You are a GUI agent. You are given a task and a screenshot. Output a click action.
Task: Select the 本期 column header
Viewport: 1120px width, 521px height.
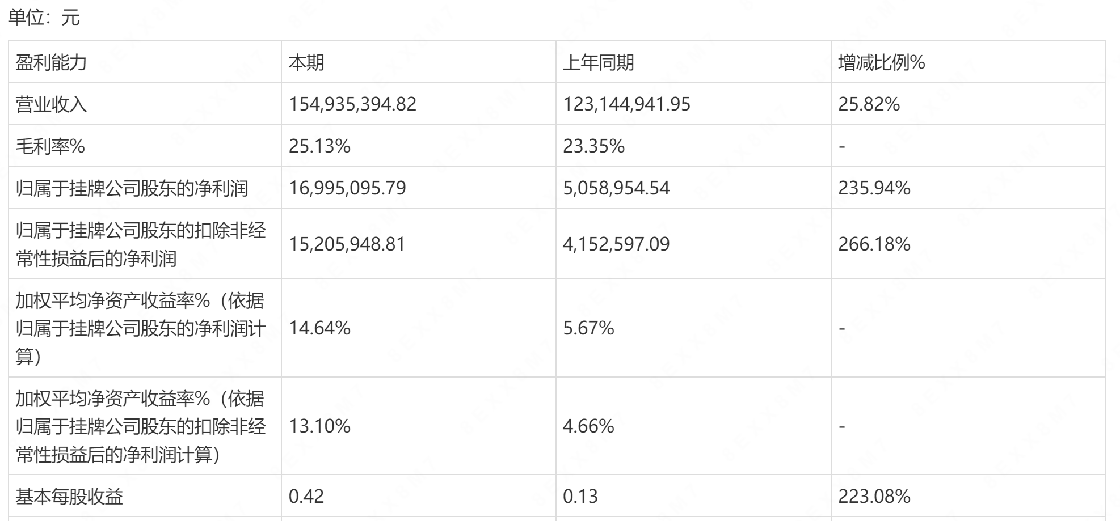(419, 62)
